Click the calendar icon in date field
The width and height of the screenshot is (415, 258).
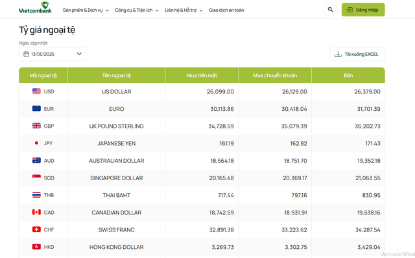coord(26,54)
